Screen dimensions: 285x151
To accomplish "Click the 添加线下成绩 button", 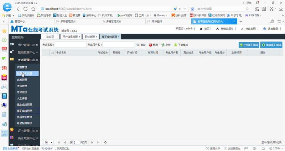I will (x=271, y=45).
